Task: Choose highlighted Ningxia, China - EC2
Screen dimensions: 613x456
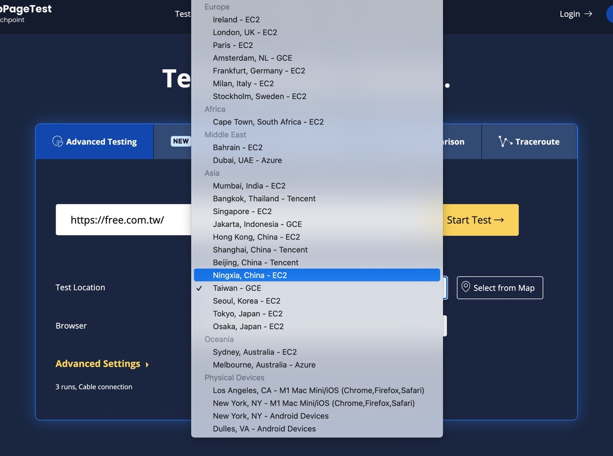Action: [317, 275]
